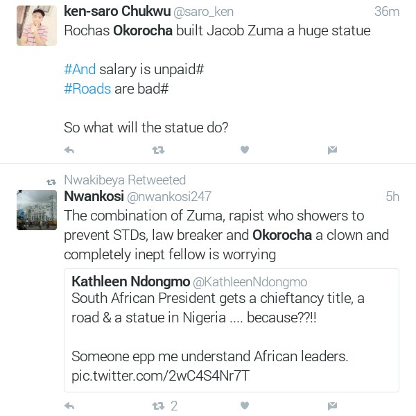View the @nwankosi247 handle profile
Image resolution: width=416 pixels, height=416 pixels.
pos(170,197)
